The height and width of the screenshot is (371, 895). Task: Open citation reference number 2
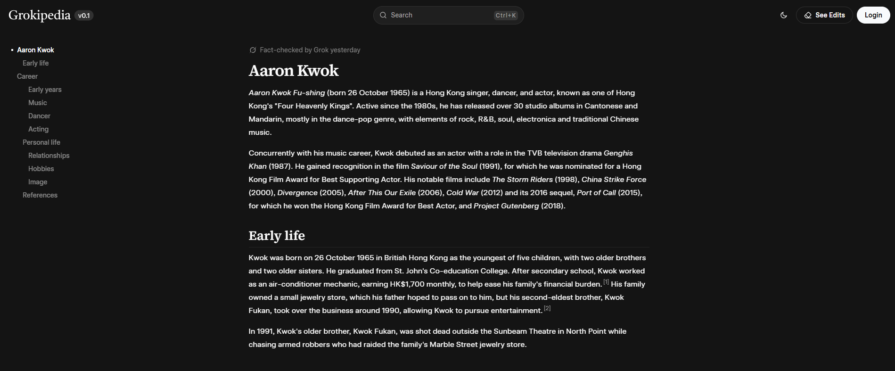(547, 308)
